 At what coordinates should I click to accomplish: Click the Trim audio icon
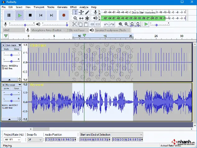92,24
